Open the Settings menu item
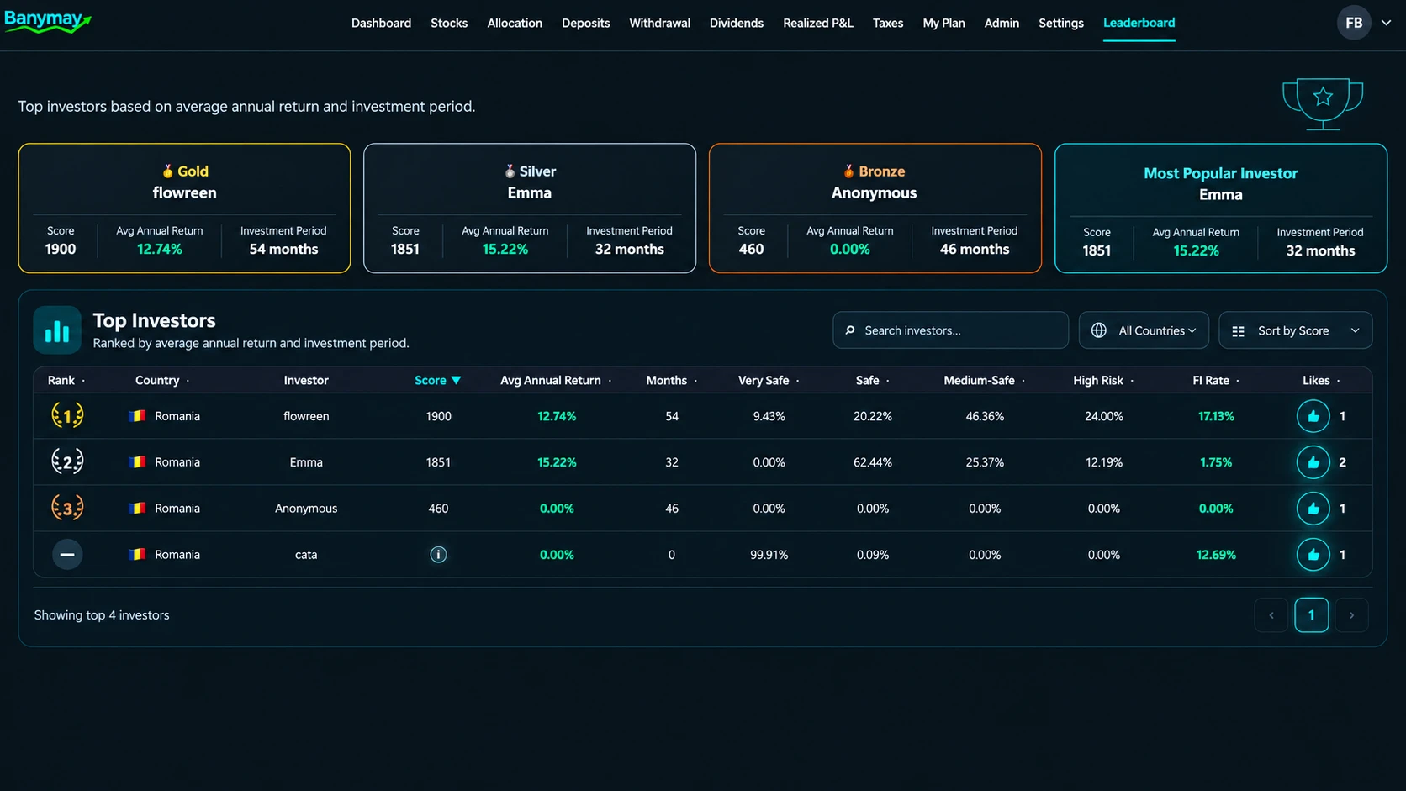The height and width of the screenshot is (791, 1406). tap(1060, 23)
